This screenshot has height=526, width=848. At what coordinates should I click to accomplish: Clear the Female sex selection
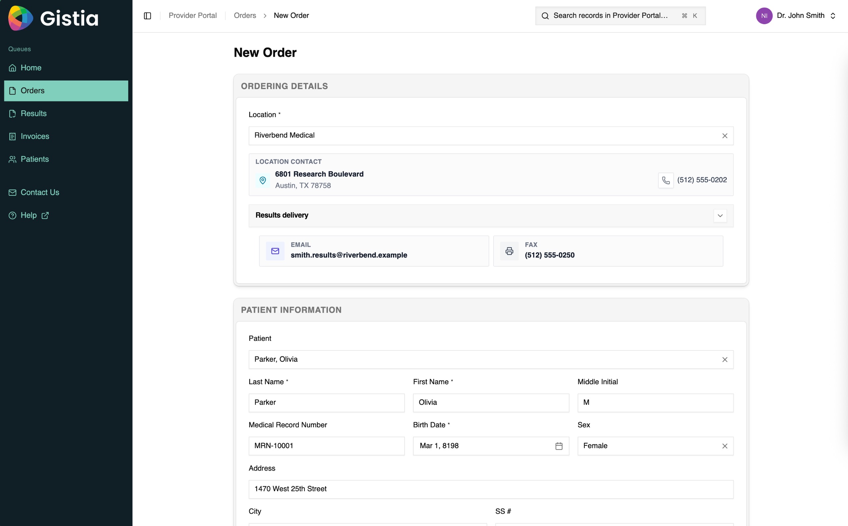[x=724, y=446]
